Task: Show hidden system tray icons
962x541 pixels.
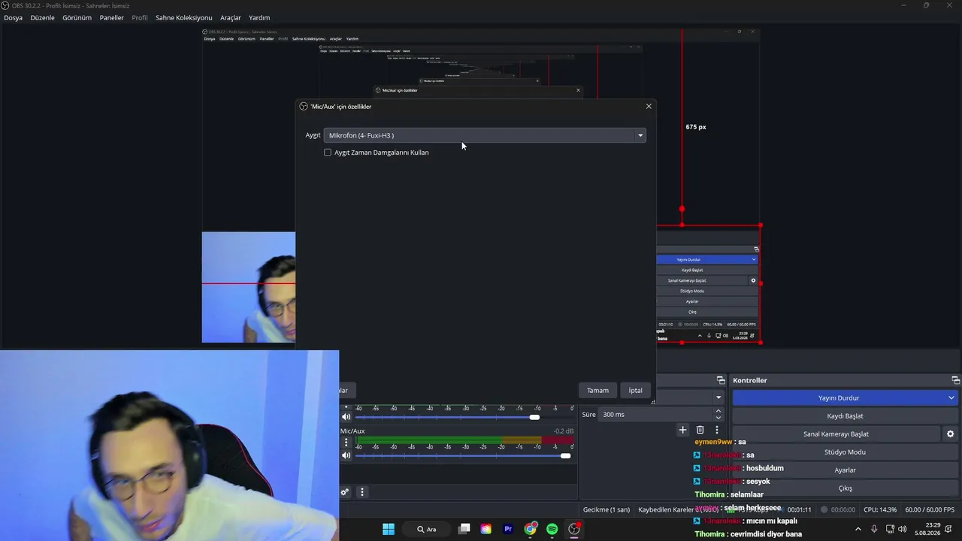Action: pyautogui.click(x=858, y=529)
